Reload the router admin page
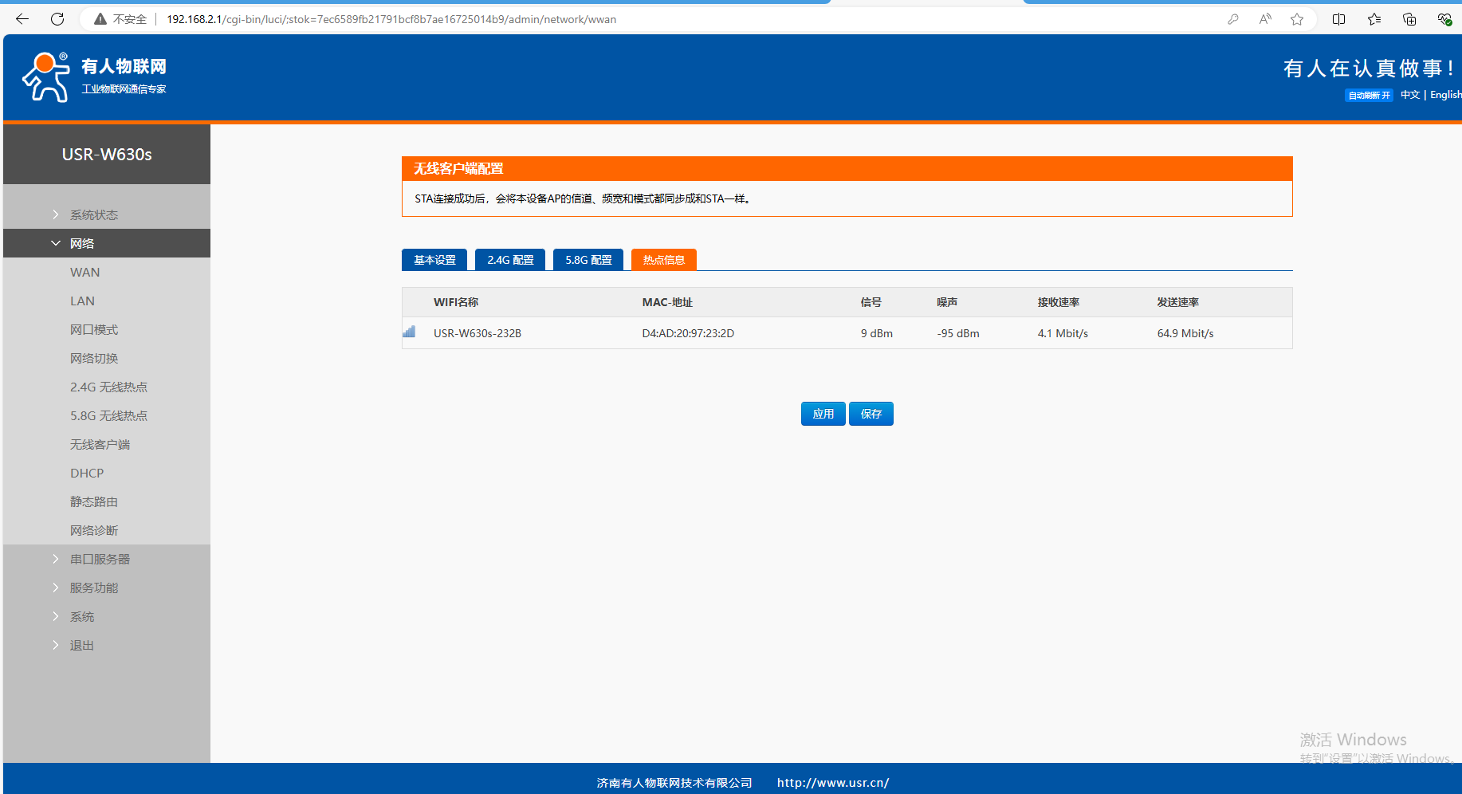Screen dimensions: 1462x794 (x=57, y=19)
